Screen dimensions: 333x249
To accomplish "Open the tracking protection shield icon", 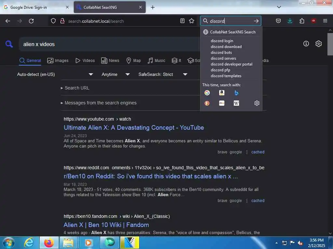I will pyautogui.click(x=53, y=21).
